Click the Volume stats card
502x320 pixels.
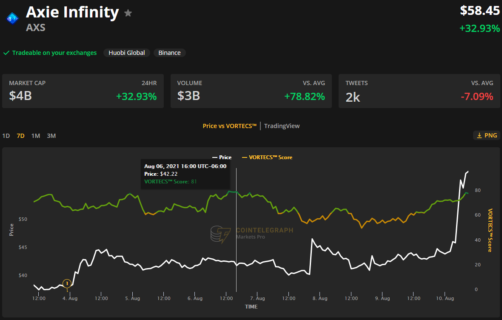[251, 91]
